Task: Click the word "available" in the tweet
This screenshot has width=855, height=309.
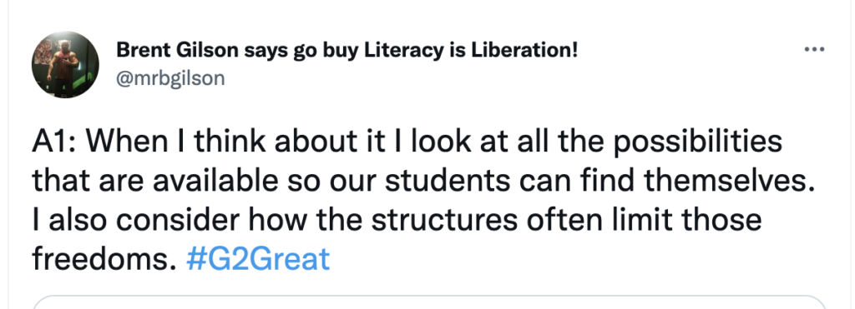Action: pyautogui.click(x=215, y=181)
